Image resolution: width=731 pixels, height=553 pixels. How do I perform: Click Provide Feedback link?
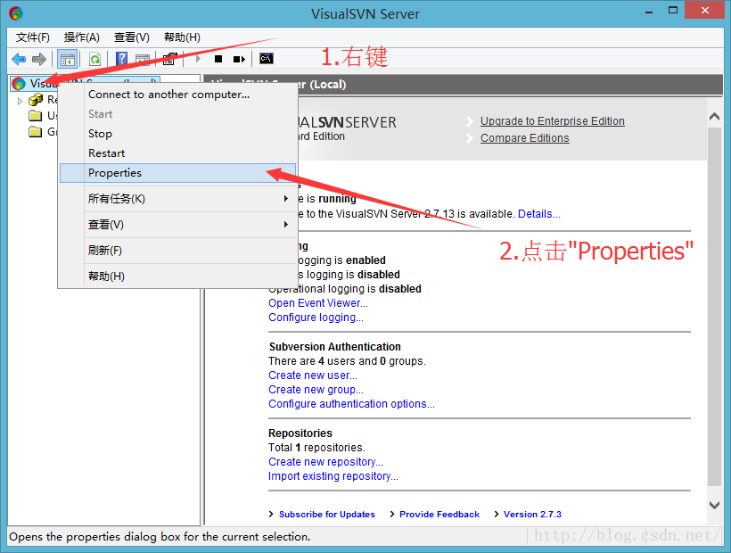coord(439,515)
